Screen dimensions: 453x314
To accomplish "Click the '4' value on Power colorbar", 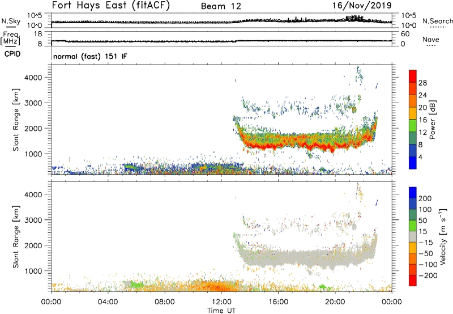I will click(420, 157).
